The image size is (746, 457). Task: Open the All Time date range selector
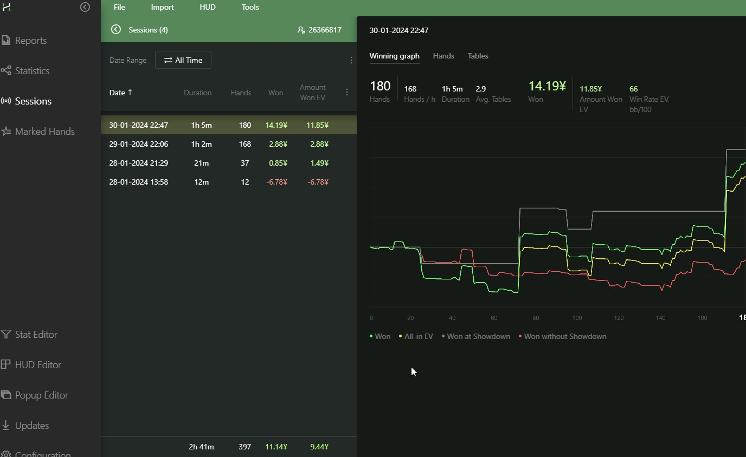(x=183, y=60)
